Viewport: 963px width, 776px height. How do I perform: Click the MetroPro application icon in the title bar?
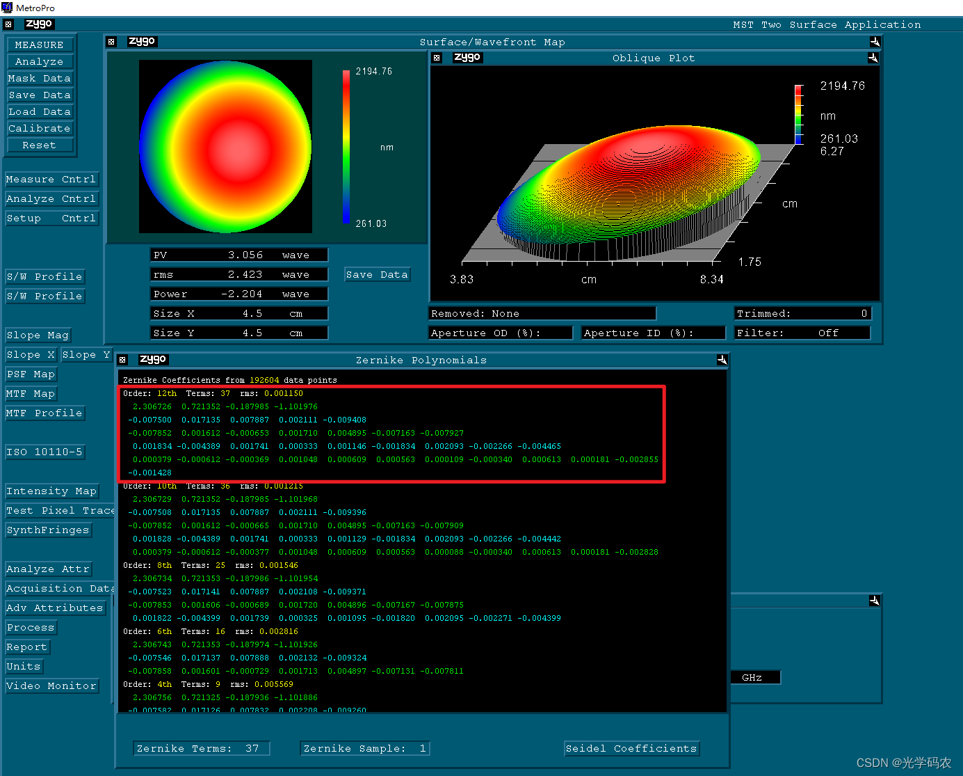click(7, 8)
